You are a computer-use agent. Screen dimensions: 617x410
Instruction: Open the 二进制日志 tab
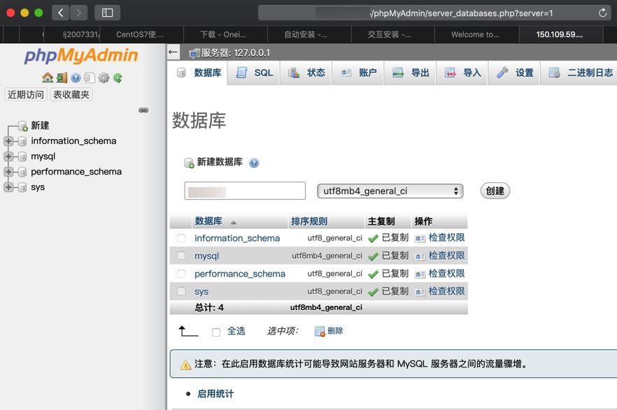579,73
